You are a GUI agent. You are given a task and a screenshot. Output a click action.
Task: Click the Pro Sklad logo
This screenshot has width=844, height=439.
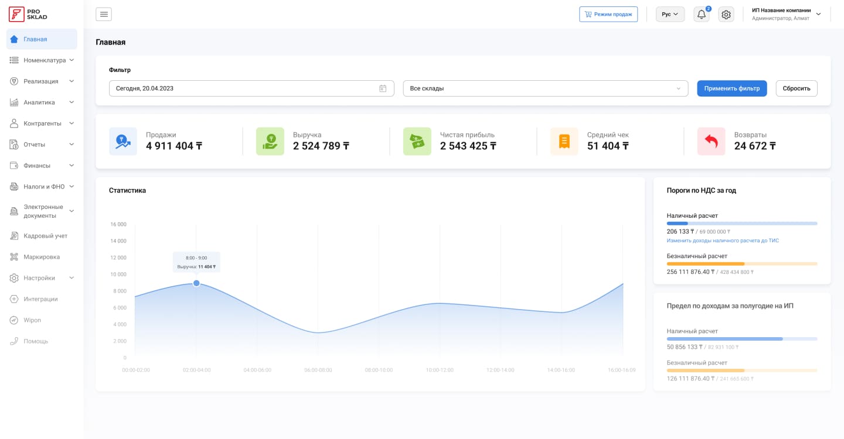(28, 14)
